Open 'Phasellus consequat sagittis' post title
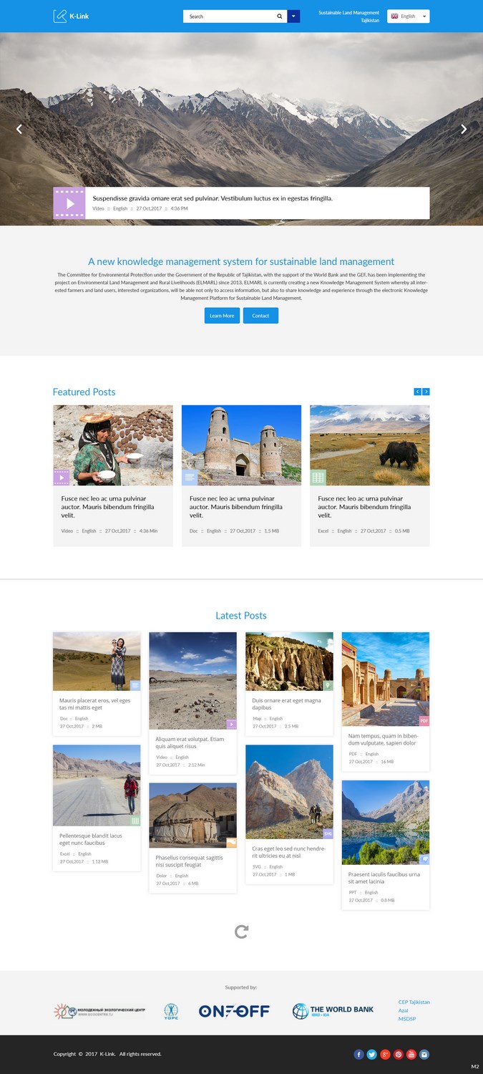The image size is (483, 1074). click(190, 861)
